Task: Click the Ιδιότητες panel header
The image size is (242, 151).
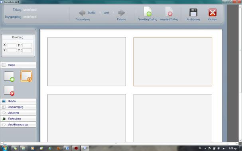Action: [18, 37]
